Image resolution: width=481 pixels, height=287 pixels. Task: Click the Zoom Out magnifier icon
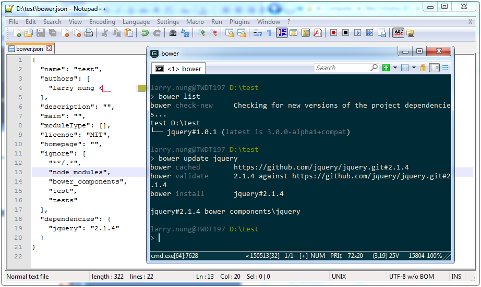click(213, 33)
